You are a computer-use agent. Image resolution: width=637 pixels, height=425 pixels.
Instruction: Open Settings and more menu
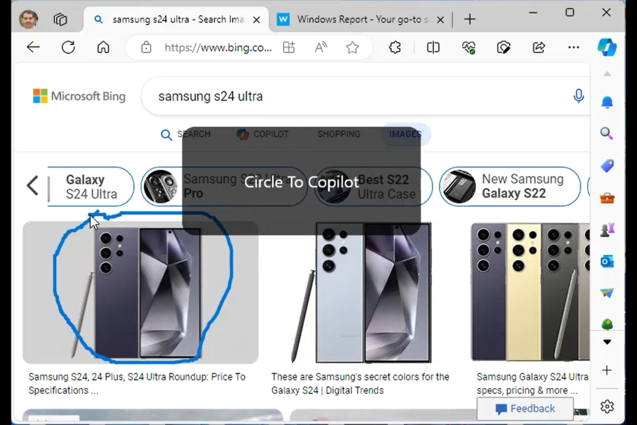(x=574, y=48)
